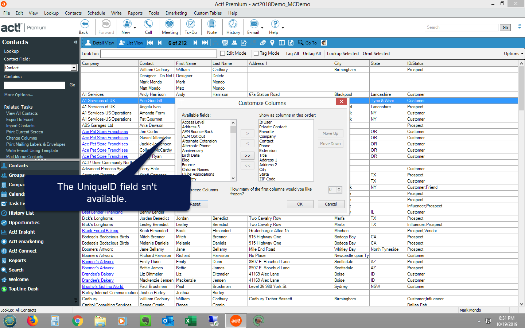Select AEM Bounce Back in Available fields
This screenshot has height=328, width=525.
point(197,132)
